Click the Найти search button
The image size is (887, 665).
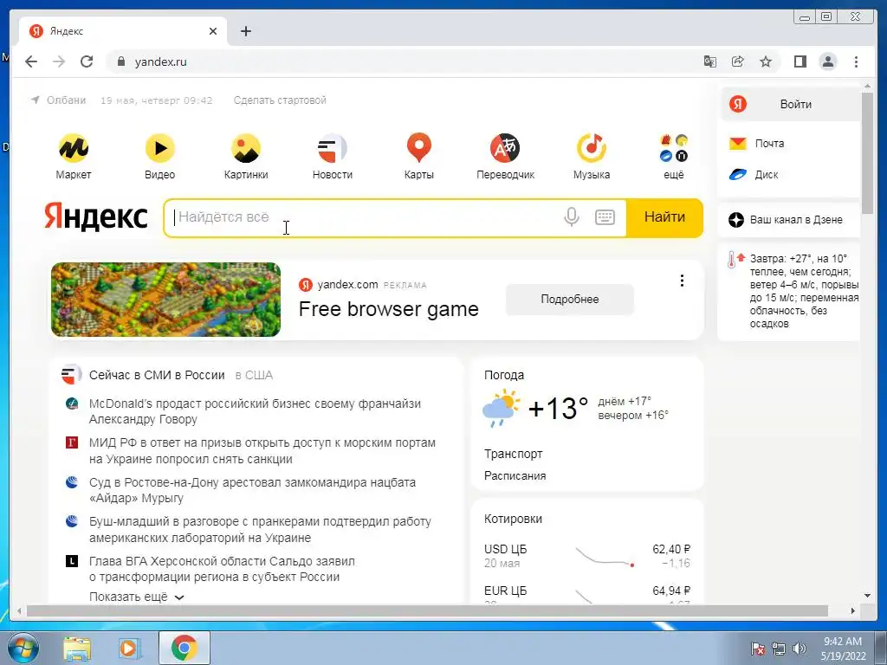tap(664, 217)
